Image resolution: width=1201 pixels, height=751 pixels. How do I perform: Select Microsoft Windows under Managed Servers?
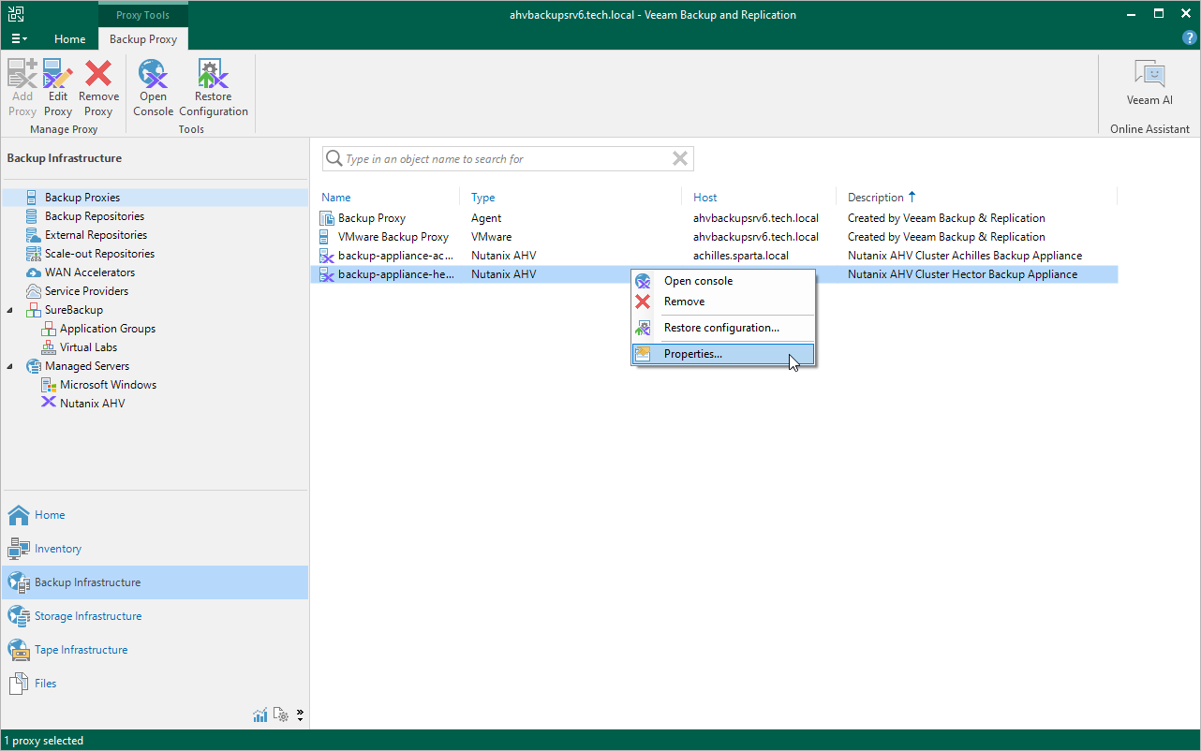pyautogui.click(x=109, y=385)
